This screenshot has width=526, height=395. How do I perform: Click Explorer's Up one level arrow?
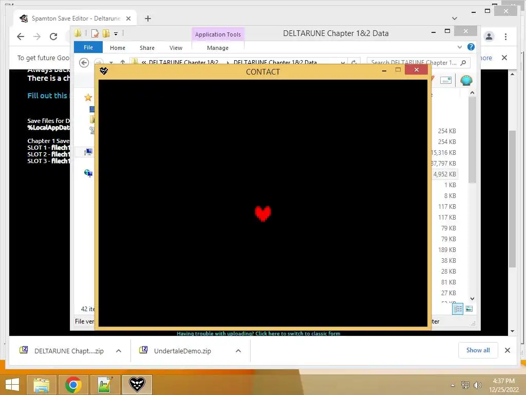[123, 62]
